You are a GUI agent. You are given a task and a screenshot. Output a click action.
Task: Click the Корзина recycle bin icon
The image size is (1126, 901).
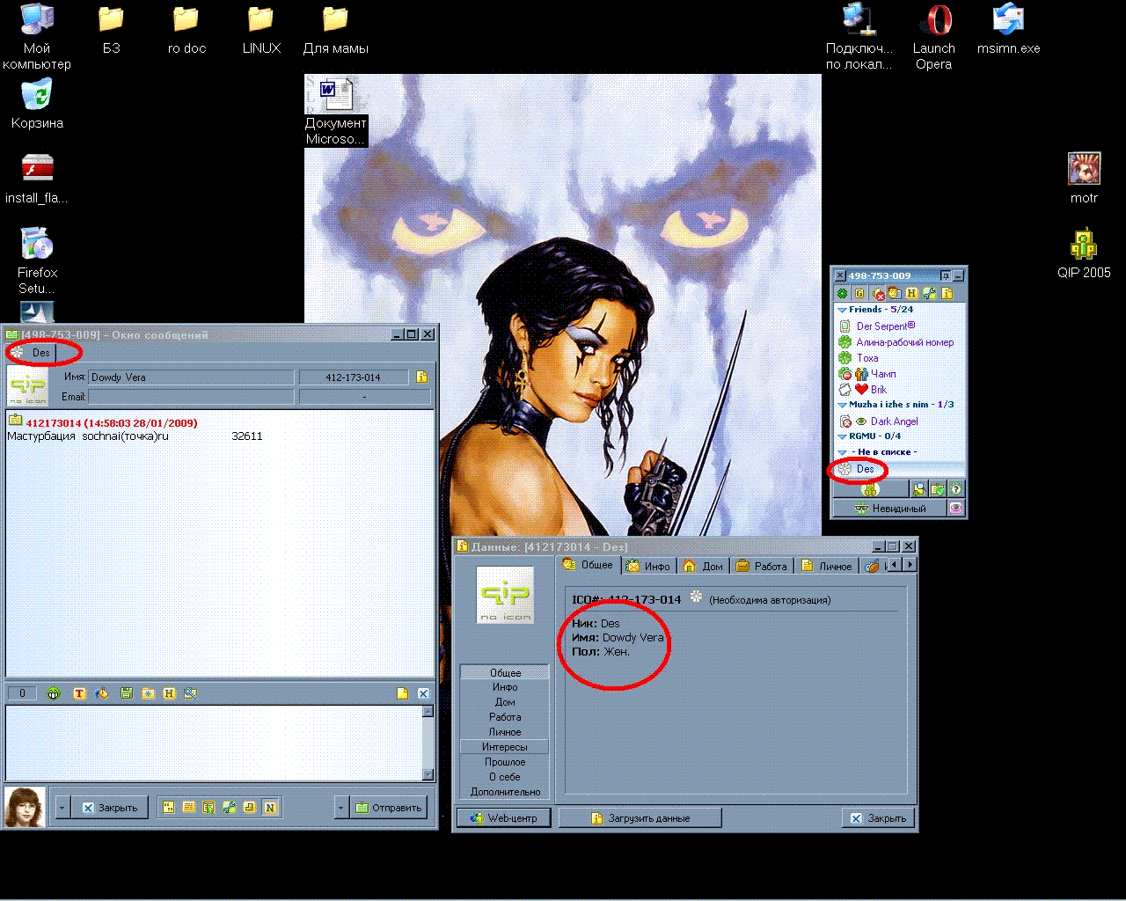pyautogui.click(x=37, y=104)
